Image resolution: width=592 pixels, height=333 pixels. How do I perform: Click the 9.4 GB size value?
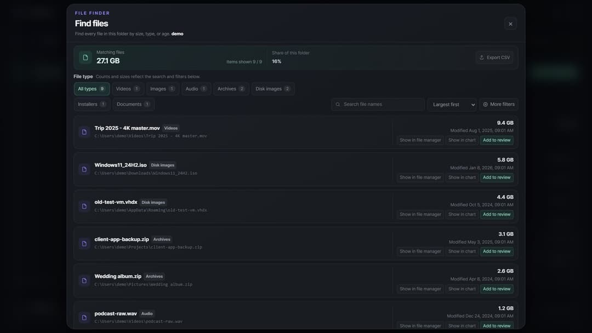point(505,123)
